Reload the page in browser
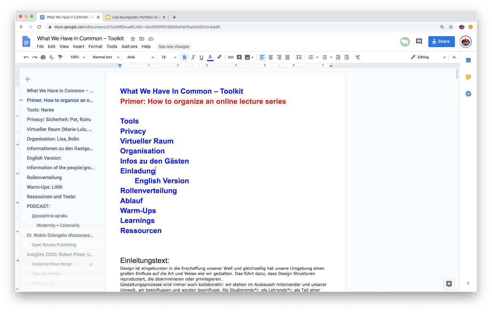This screenshot has width=492, height=312. coord(39,27)
